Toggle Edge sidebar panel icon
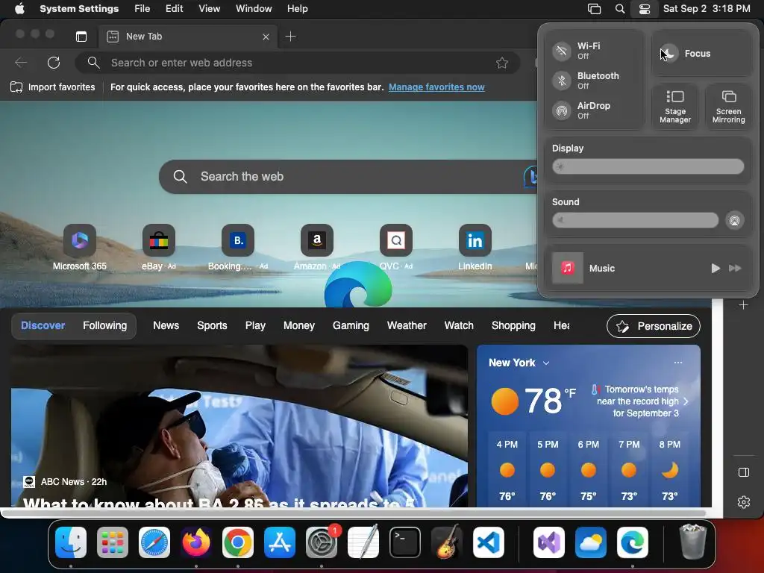 pyautogui.click(x=744, y=472)
